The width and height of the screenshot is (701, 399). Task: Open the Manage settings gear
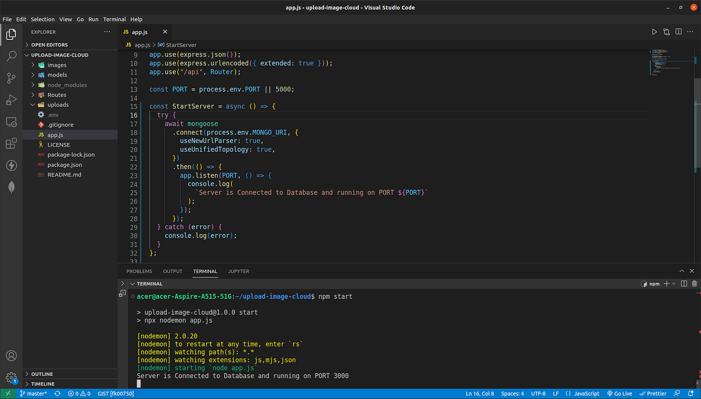pyautogui.click(x=11, y=377)
